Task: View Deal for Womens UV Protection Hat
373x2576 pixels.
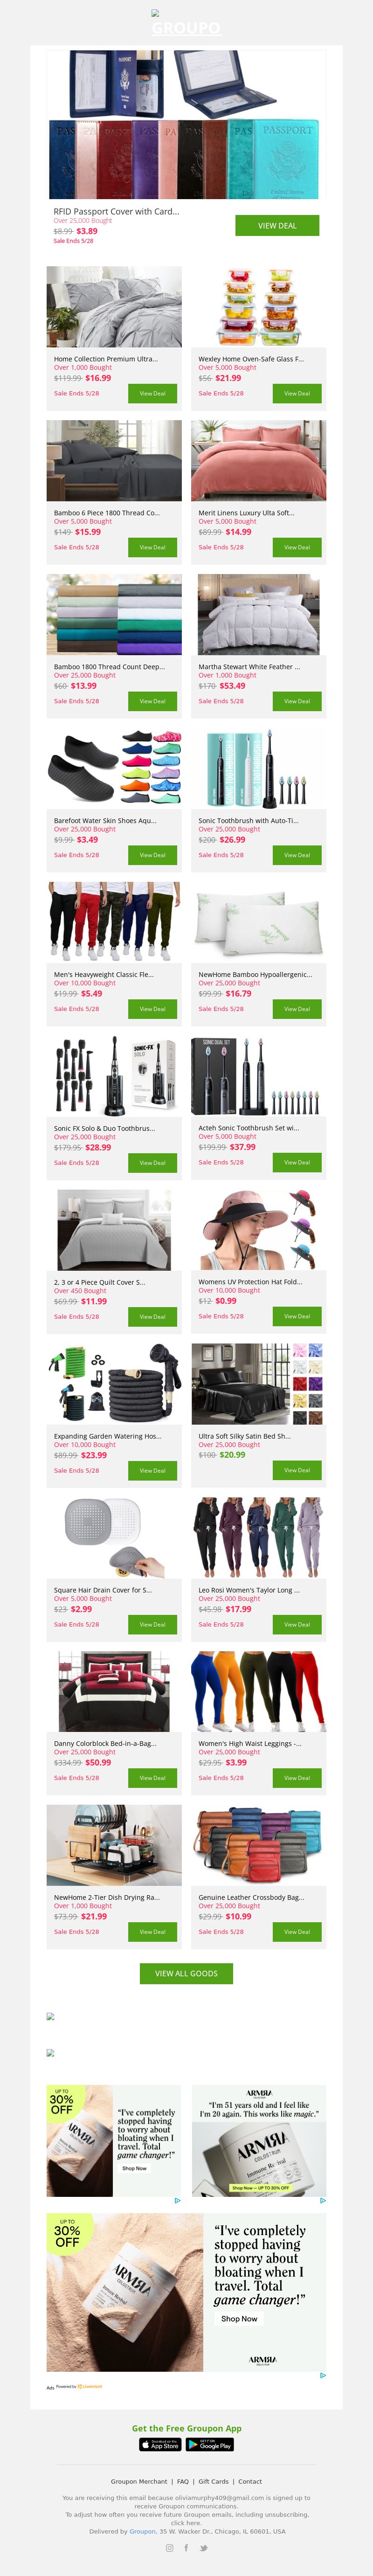Action: (x=297, y=1316)
